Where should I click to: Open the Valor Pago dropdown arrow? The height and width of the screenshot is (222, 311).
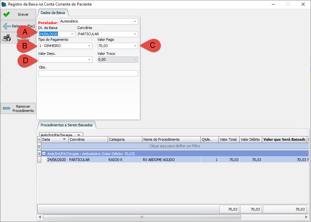click(135, 46)
